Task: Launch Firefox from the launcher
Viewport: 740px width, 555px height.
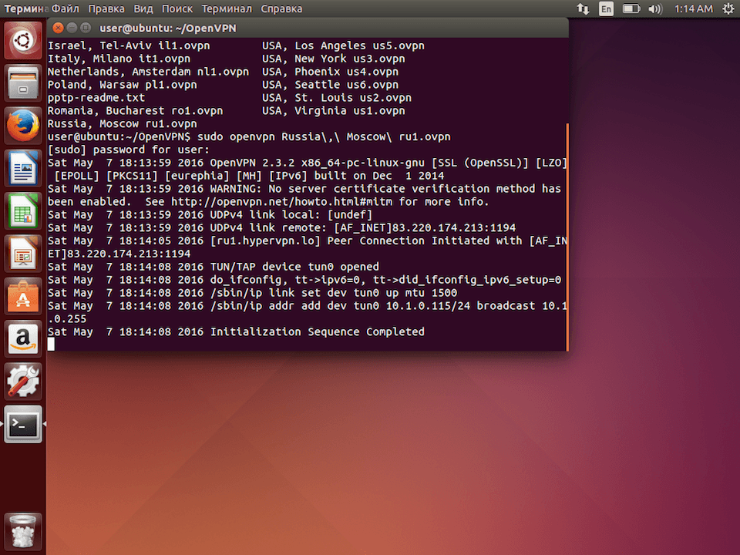Action: tap(22, 124)
